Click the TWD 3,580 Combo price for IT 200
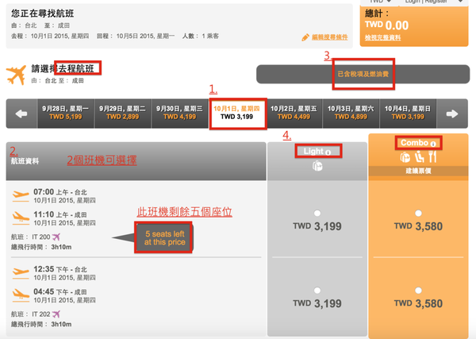Image resolution: width=476 pixels, height=339 pixels. (418, 226)
